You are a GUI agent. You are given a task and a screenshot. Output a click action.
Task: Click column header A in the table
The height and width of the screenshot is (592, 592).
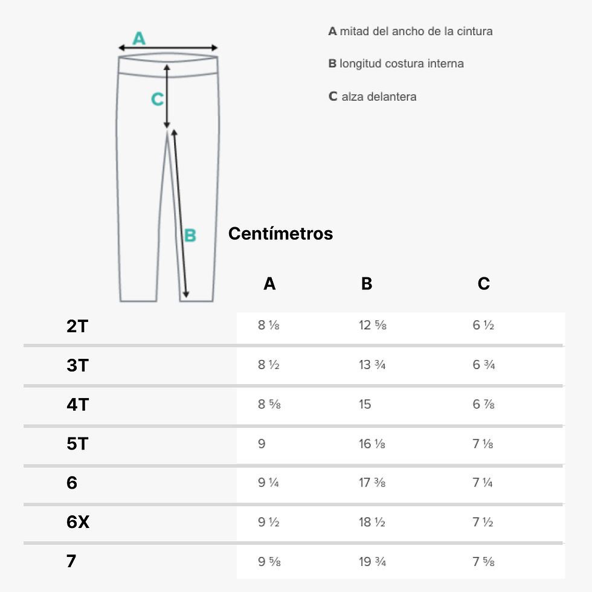coord(269,283)
